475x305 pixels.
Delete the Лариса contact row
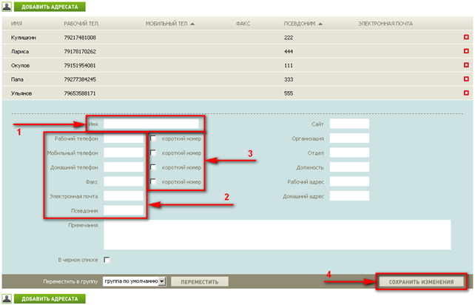coord(466,51)
